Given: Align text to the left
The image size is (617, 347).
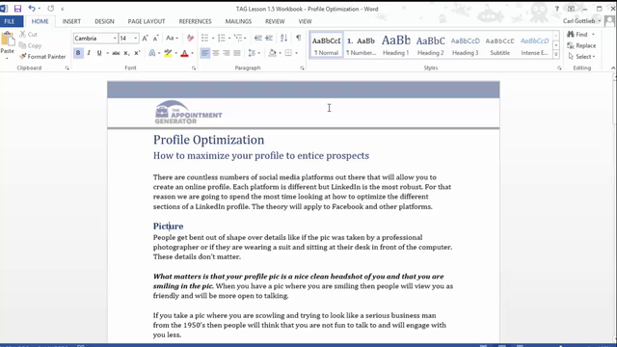Looking at the screenshot, I should click(x=205, y=53).
